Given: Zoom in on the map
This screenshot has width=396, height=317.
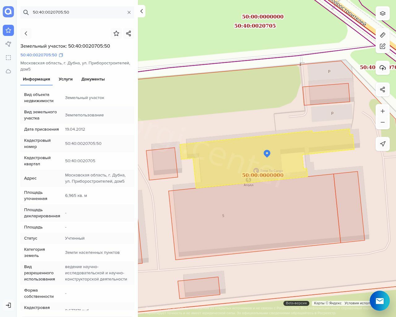Looking at the screenshot, I should (x=383, y=111).
